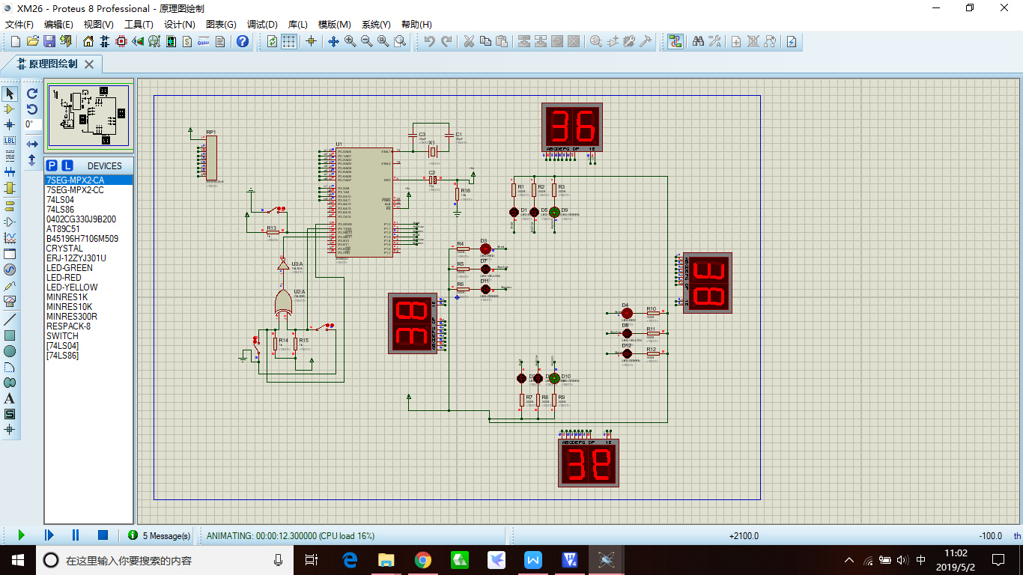Select LED-GREEN in device list
Image resolution: width=1023 pixels, height=575 pixels.
pyautogui.click(x=88, y=268)
